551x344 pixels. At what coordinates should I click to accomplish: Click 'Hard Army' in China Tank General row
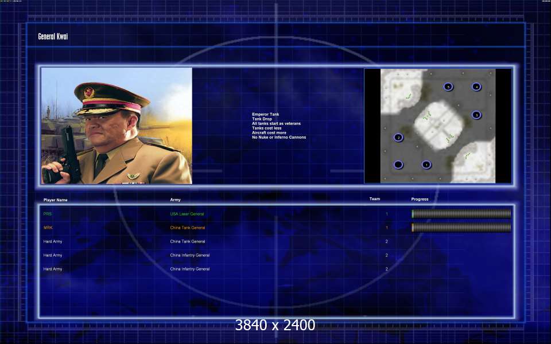point(53,241)
